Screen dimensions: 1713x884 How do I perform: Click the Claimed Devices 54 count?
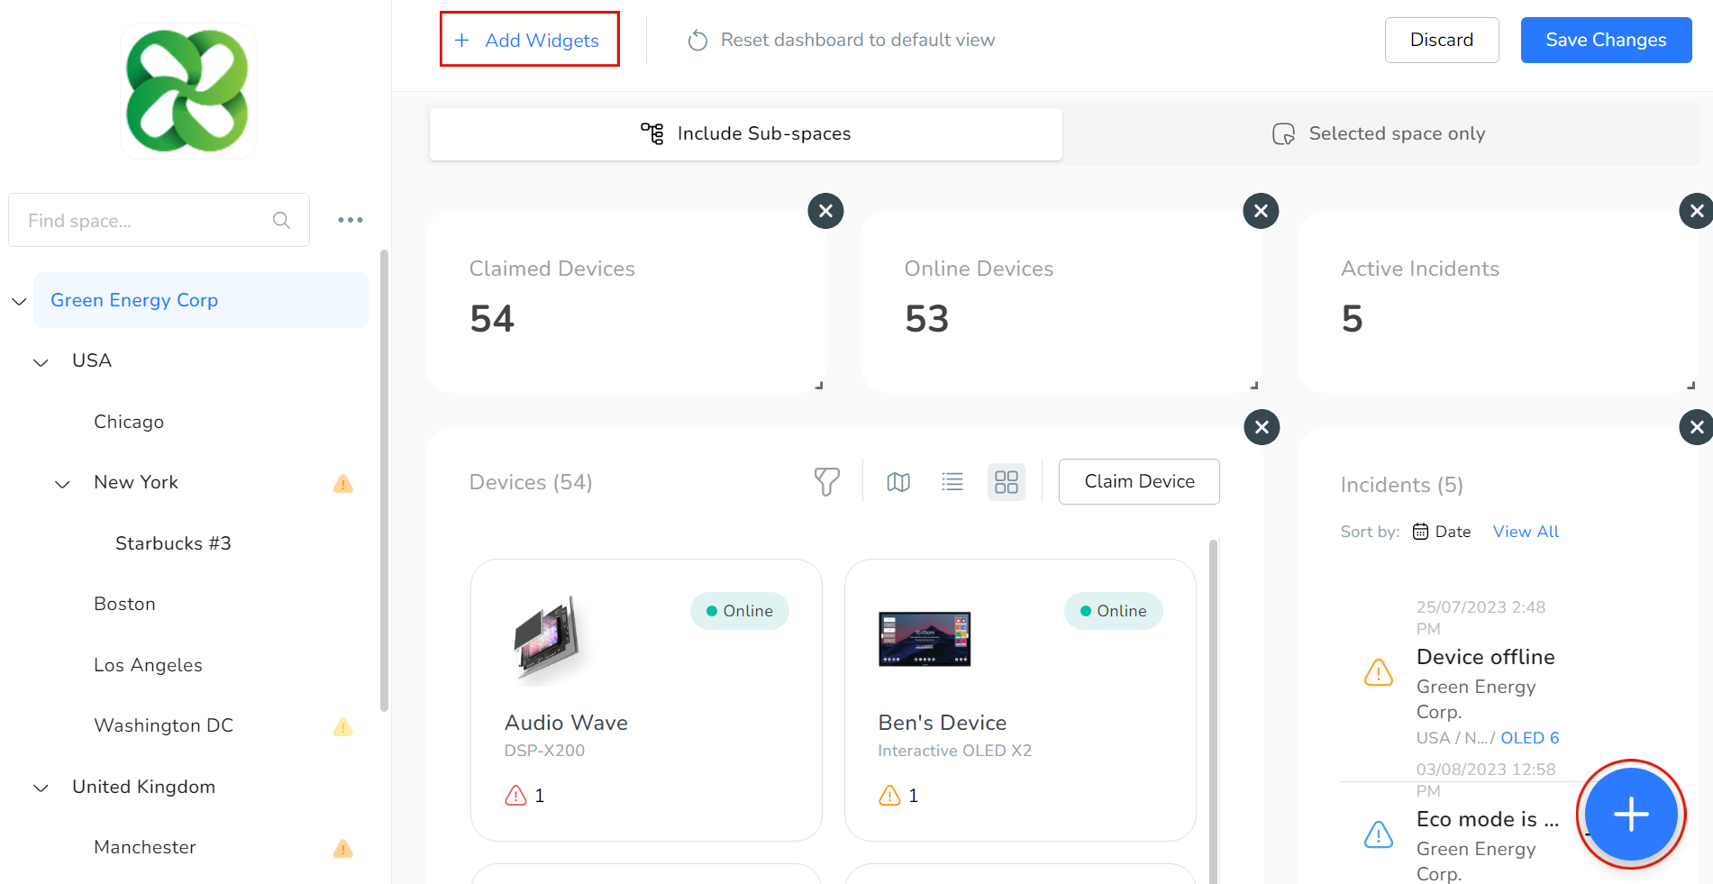(x=492, y=319)
